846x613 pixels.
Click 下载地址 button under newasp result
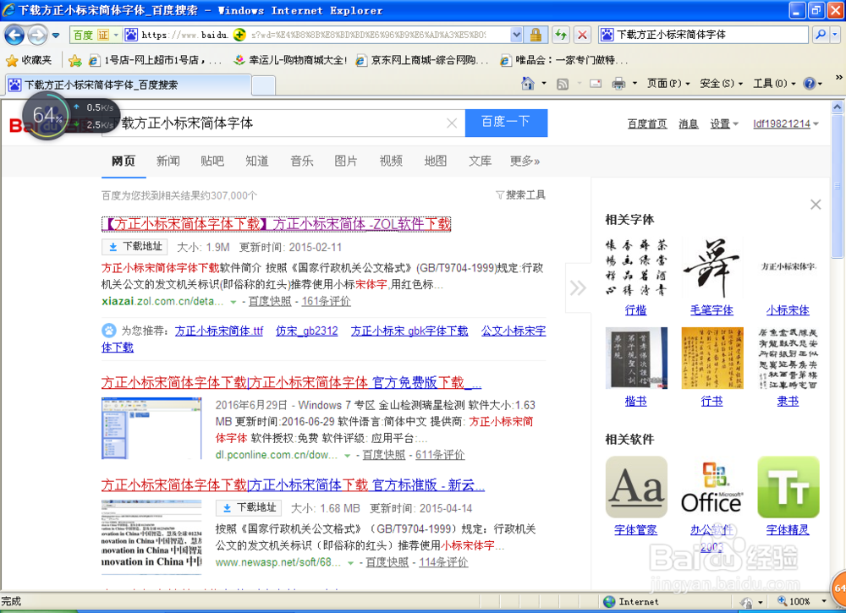249,508
